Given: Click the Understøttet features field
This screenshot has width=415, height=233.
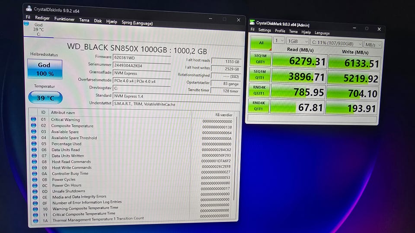Looking at the screenshot, I should point(176,104).
